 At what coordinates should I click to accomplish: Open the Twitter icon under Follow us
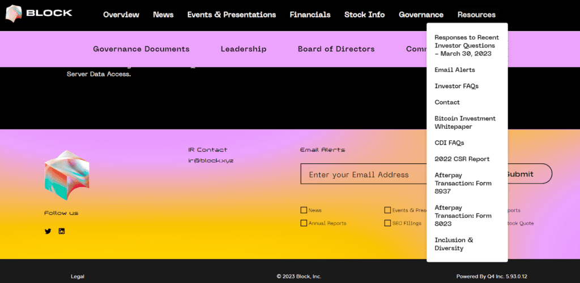[x=48, y=232]
